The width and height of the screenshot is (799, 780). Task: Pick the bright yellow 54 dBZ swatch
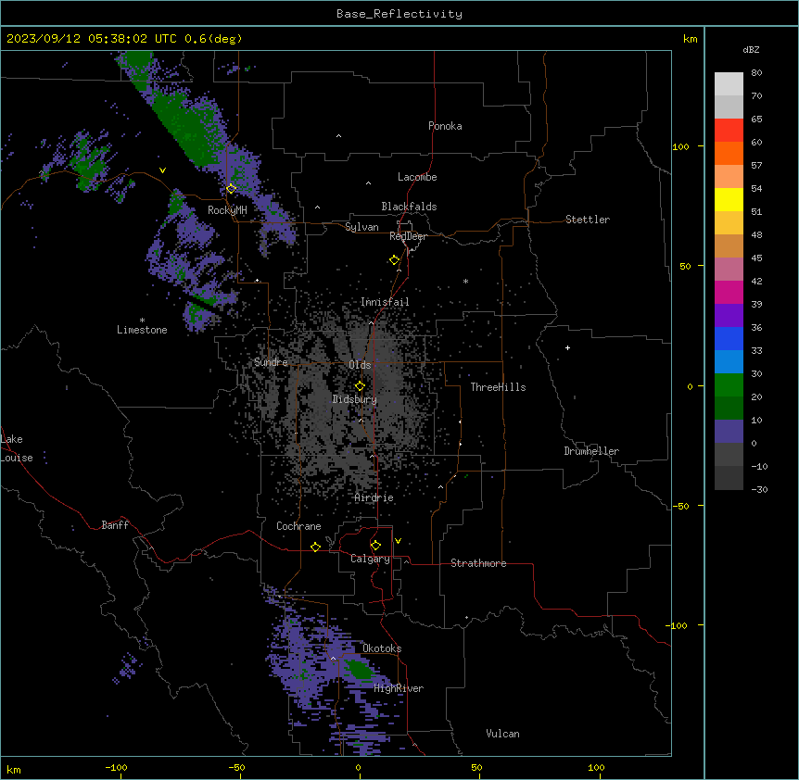[x=729, y=199]
